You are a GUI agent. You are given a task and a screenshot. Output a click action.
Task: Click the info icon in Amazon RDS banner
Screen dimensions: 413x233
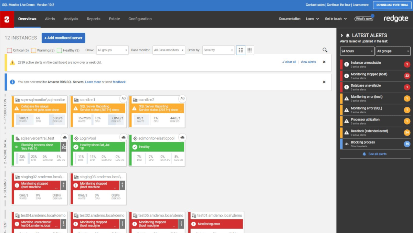[x=12, y=82]
